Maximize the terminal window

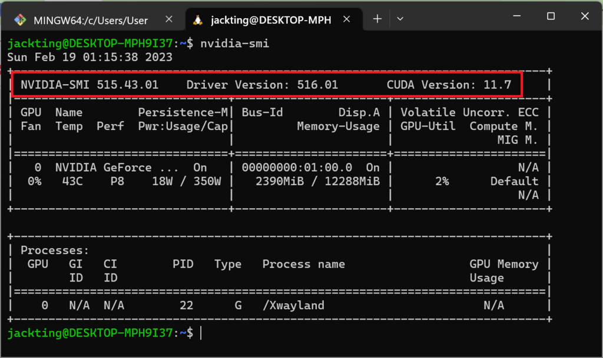[551, 16]
